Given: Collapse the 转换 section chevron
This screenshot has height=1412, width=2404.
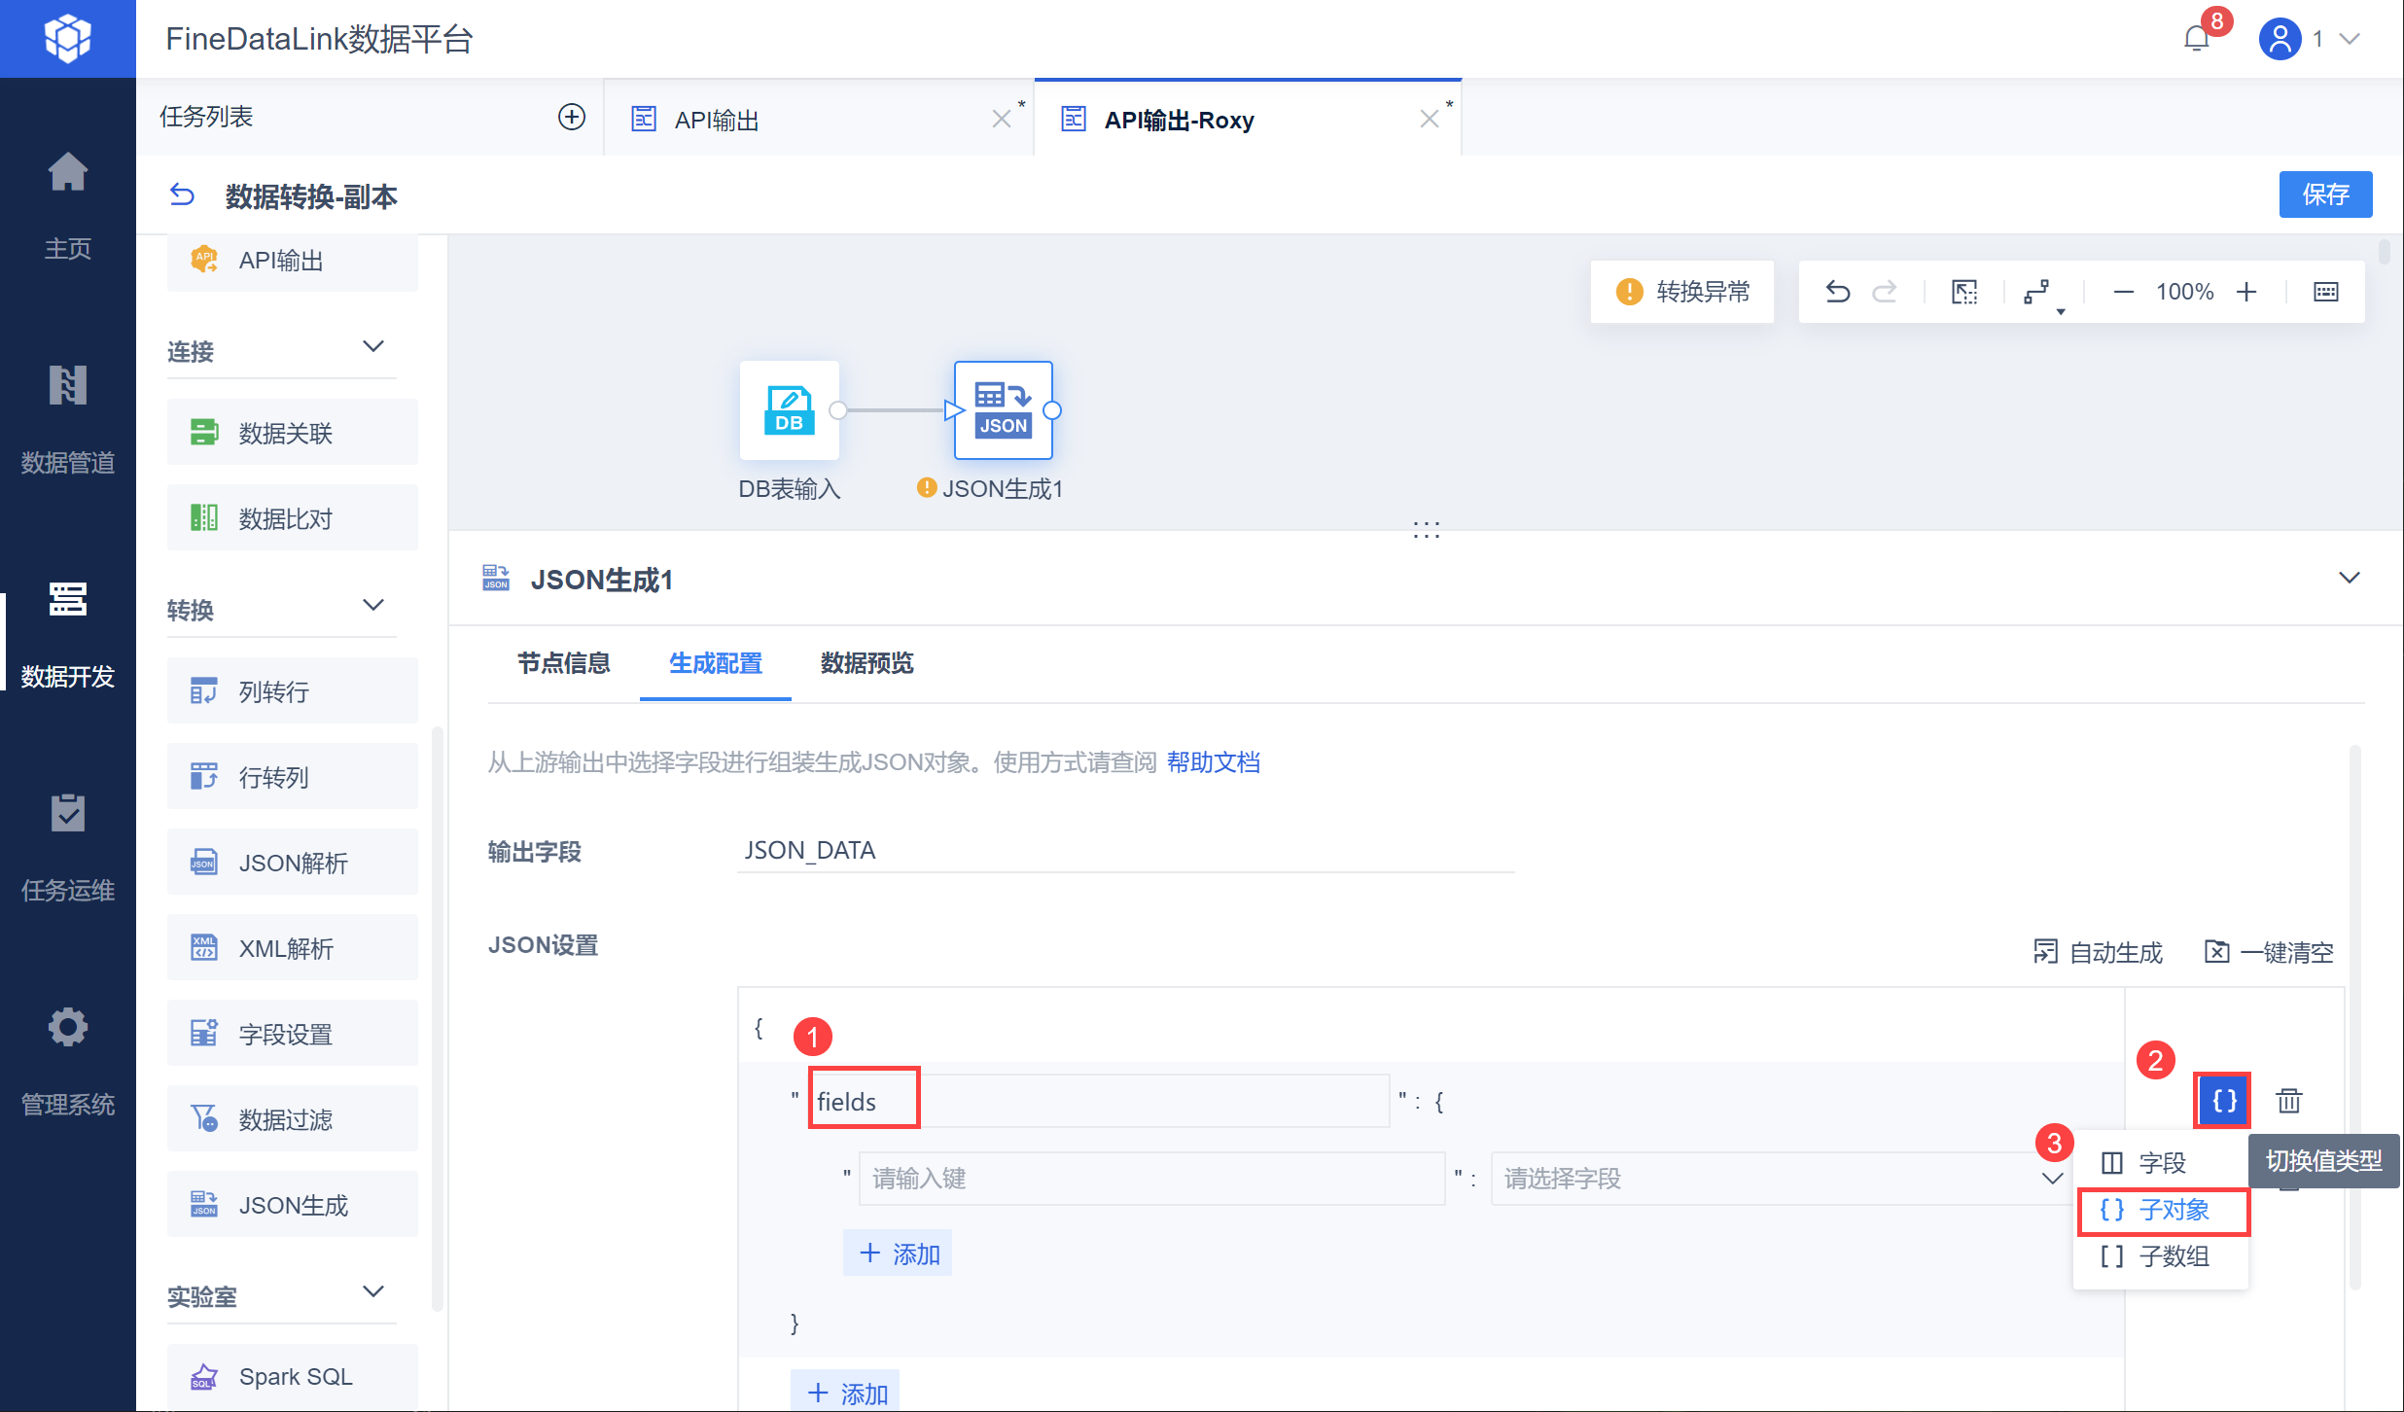Looking at the screenshot, I should pos(373,606).
